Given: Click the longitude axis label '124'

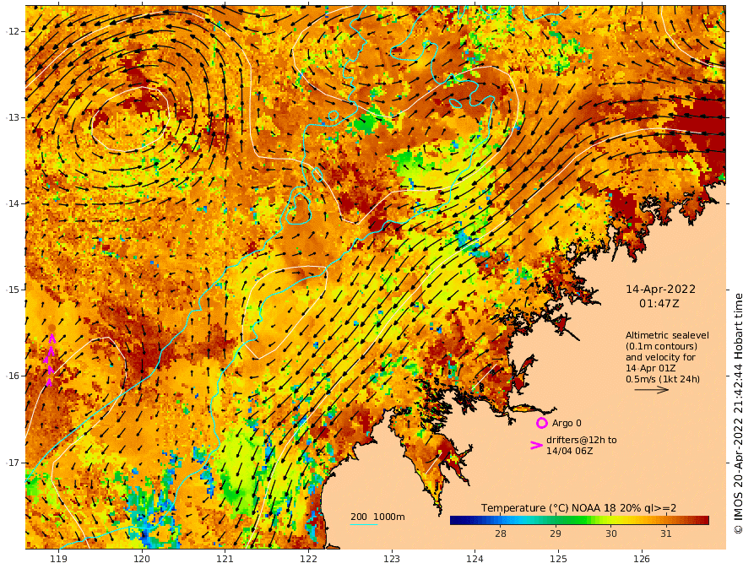Looking at the screenshot, I should tap(475, 559).
